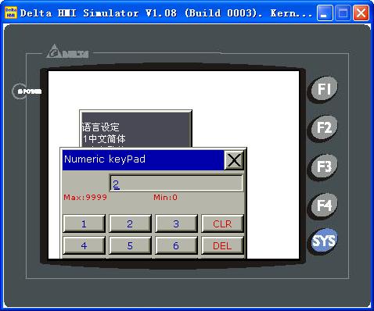The width and height of the screenshot is (374, 311).
Task: Clear entry with CLR button
Action: pos(222,223)
